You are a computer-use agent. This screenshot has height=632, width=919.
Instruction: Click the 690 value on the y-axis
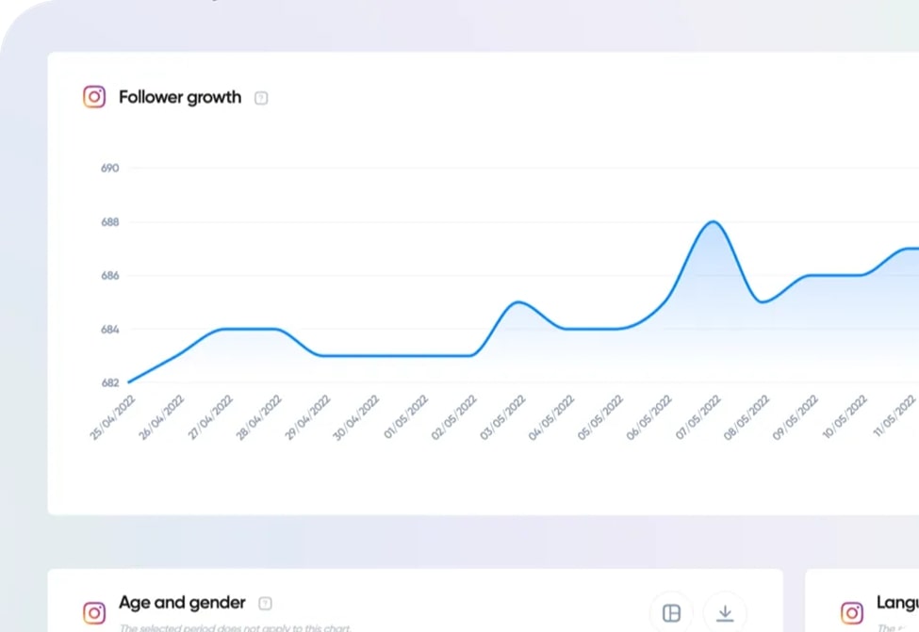[108, 168]
